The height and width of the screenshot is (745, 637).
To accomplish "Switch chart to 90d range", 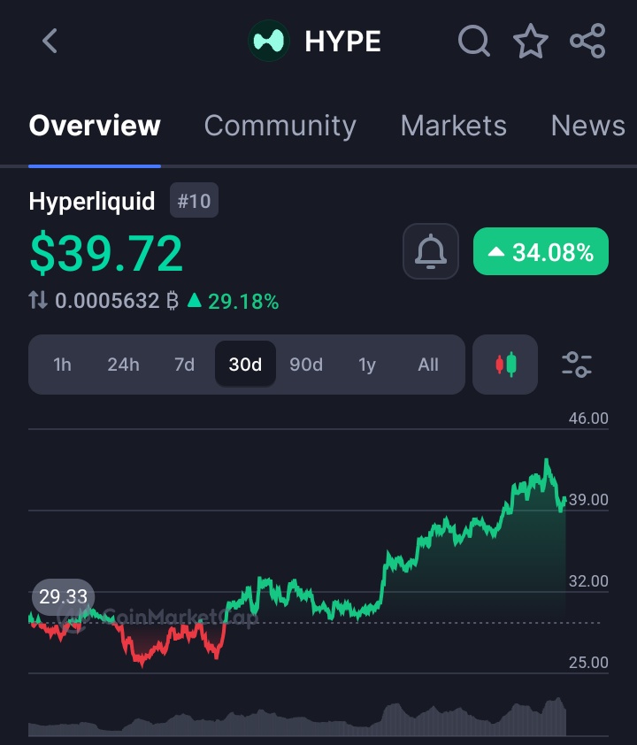I will point(306,365).
